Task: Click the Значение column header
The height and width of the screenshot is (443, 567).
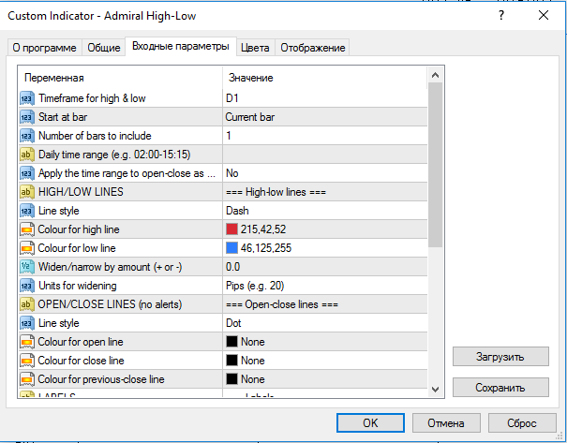Action: click(325, 78)
